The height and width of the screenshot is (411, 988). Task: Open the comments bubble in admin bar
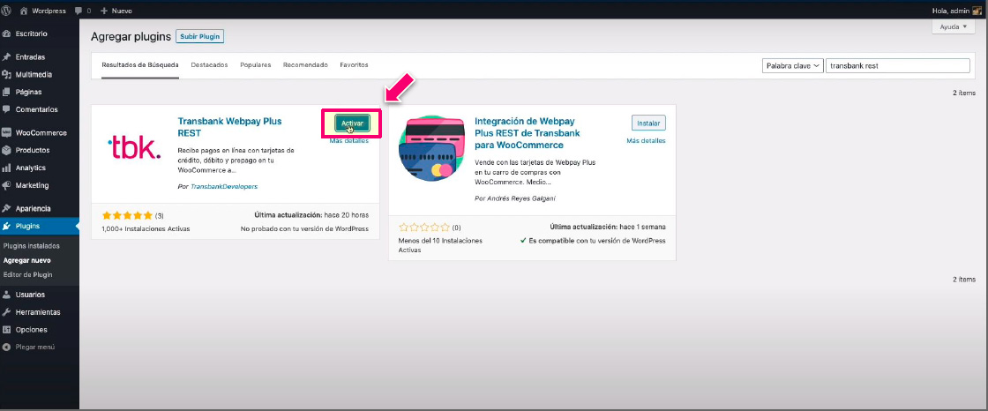(x=83, y=11)
